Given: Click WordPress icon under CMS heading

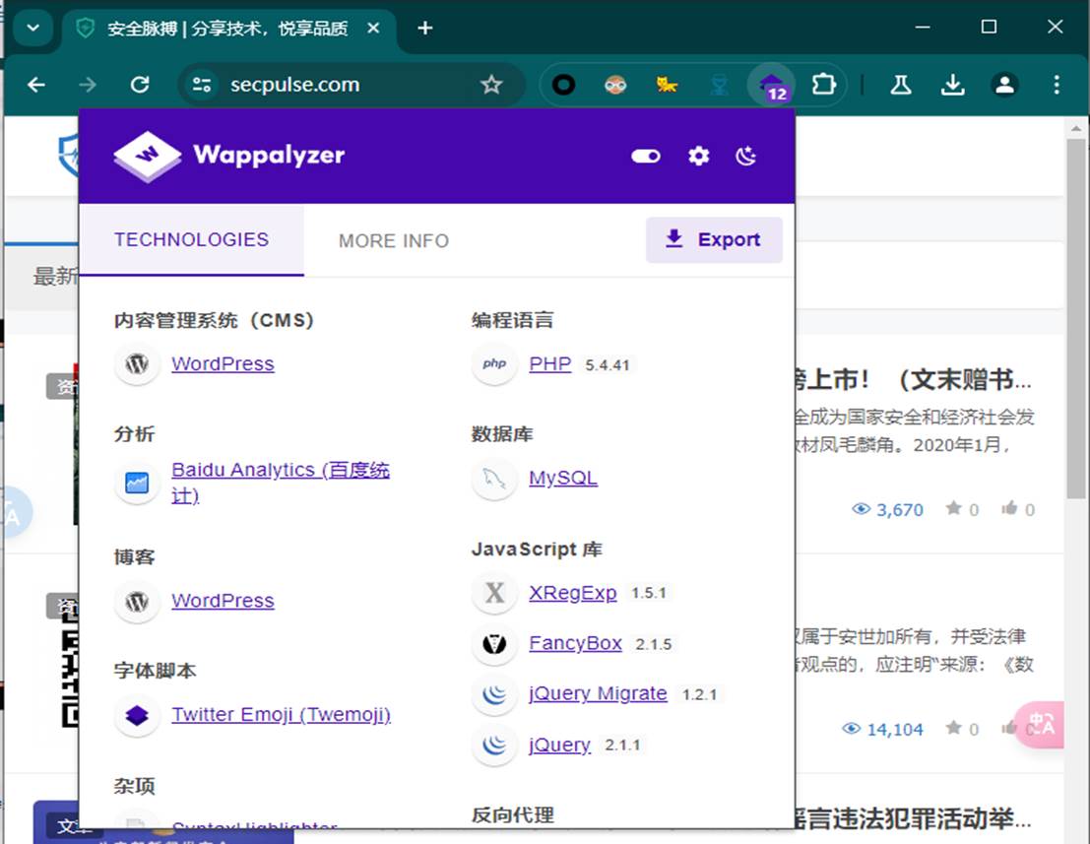Looking at the screenshot, I should click(137, 363).
